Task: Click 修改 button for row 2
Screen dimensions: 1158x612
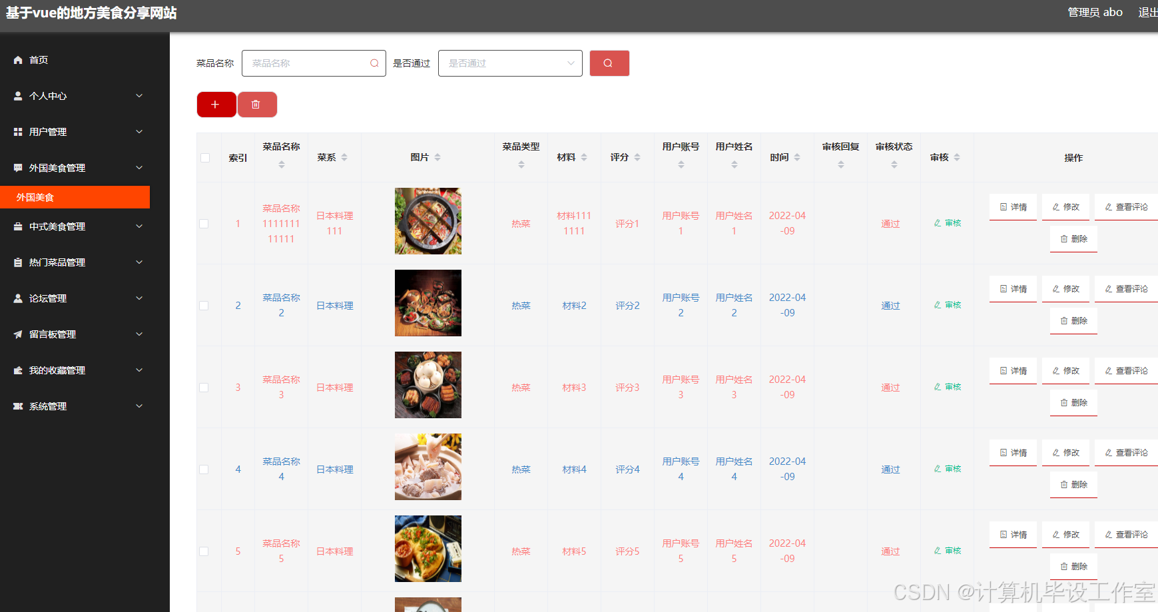Action: [x=1065, y=289]
